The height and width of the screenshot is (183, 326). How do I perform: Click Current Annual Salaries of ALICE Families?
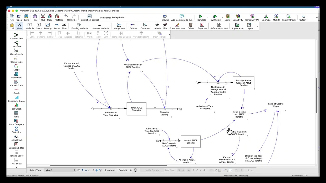pyautogui.click(x=72, y=66)
